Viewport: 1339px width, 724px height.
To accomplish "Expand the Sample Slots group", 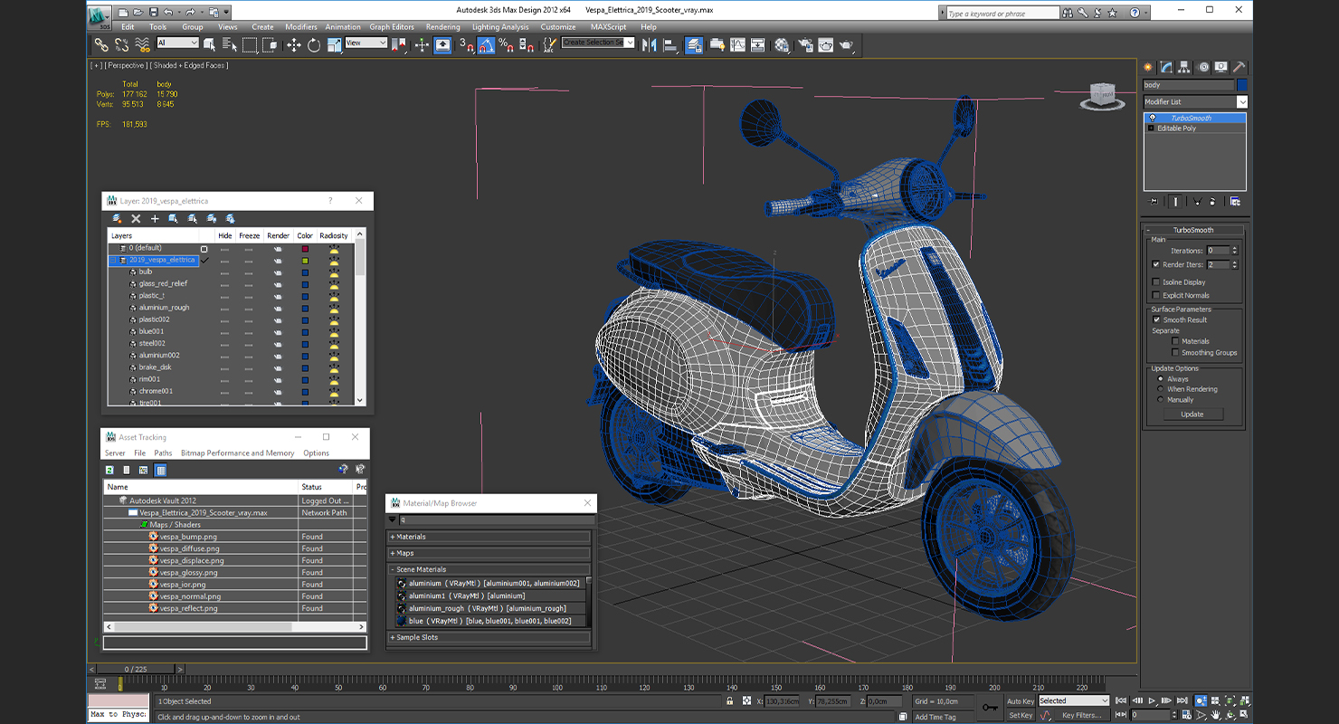I will (490, 637).
